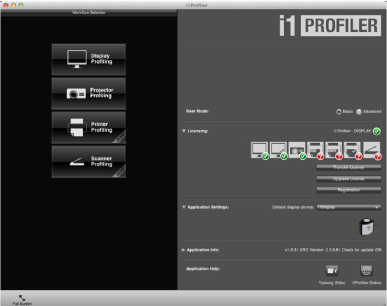Open the i1Profiler Online globe icon
Viewport: 387px width, 306px height.
click(367, 271)
